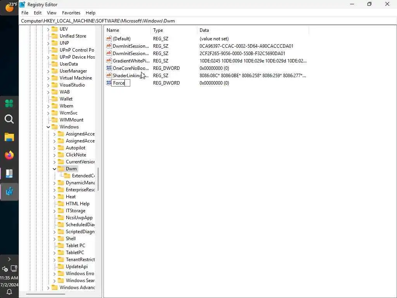
Task: Click the (value not set) data cell
Action: point(214,38)
